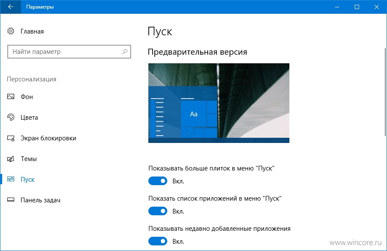
Task: Turn off Показывать недавно добавленные приложения
Action: pyautogui.click(x=158, y=241)
